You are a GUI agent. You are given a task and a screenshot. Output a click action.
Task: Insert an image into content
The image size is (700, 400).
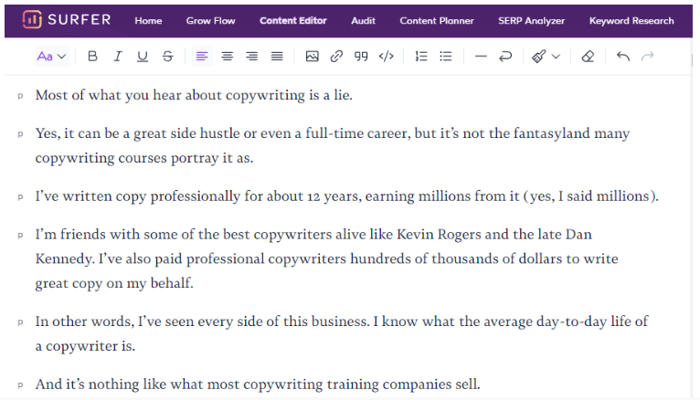(312, 57)
